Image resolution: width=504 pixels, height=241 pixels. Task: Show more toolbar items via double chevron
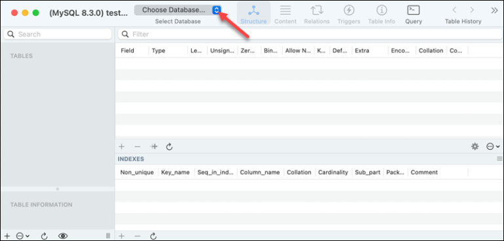click(x=495, y=10)
